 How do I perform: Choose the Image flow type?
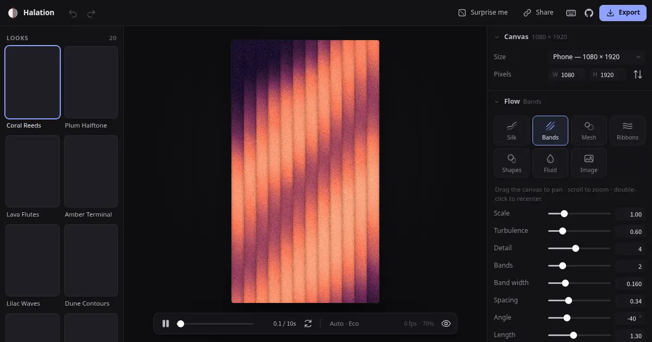tap(589, 163)
